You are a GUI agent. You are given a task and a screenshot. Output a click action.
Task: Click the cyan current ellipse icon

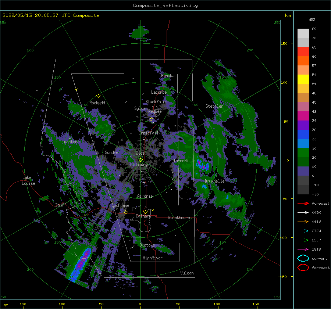point(303,258)
